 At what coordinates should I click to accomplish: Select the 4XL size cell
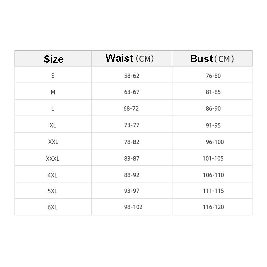tap(53, 175)
